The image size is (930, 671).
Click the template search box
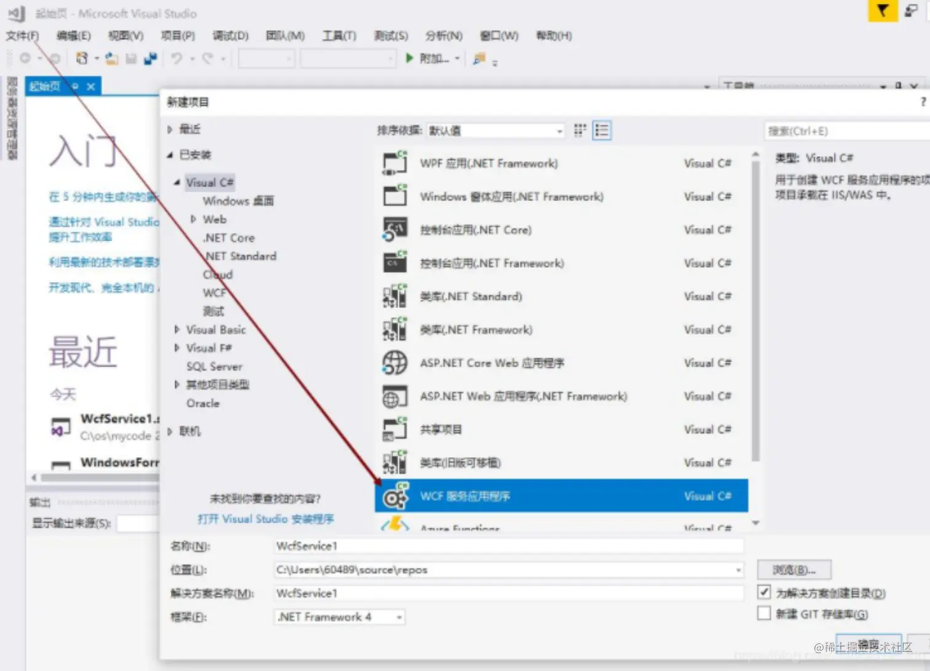click(848, 131)
